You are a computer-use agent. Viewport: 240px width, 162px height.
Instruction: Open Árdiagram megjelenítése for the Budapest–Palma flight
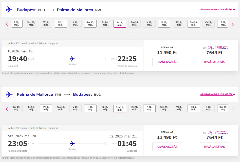point(217,10)
